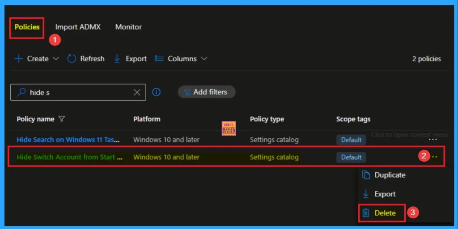Open the Import ADMX tab
The image size is (458, 229).
point(78,27)
